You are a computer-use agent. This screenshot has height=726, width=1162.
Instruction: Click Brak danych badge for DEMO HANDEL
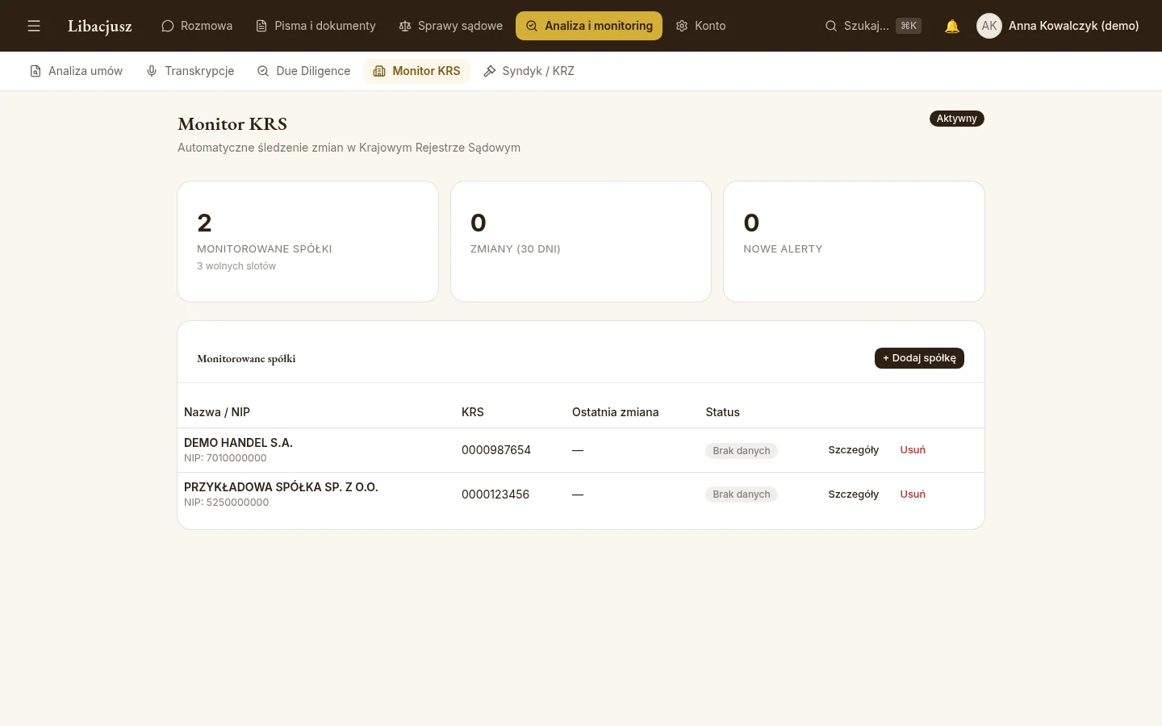[742, 451]
